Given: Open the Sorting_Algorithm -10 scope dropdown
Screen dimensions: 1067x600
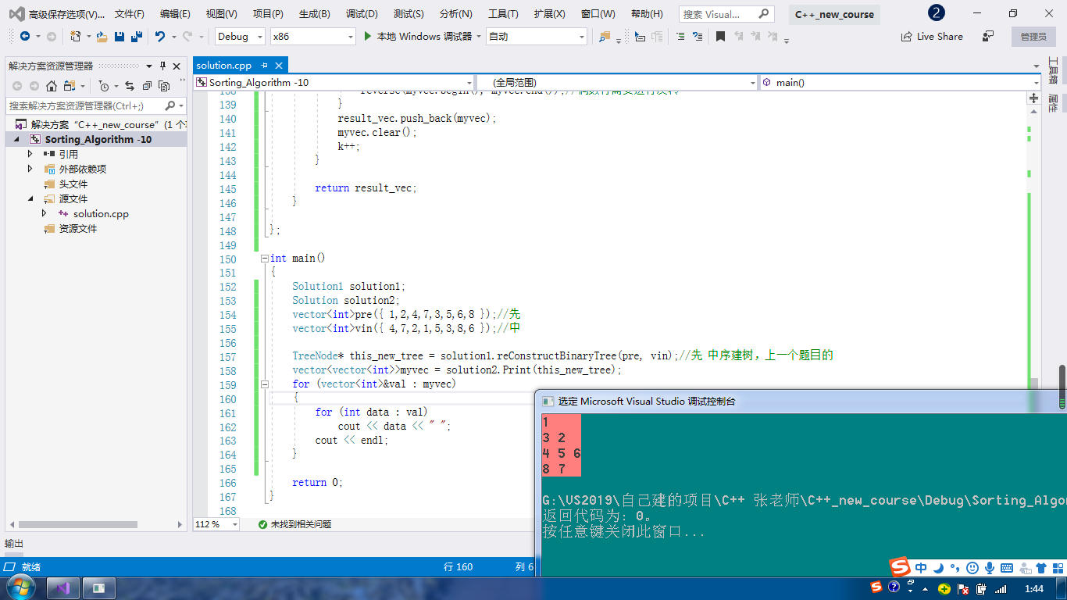Looking at the screenshot, I should [x=334, y=82].
